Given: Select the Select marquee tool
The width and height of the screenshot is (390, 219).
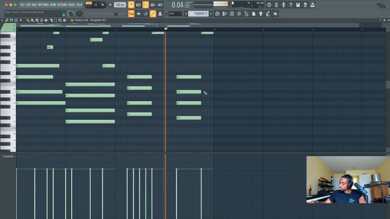Looking at the screenshot, I should click(x=55, y=20).
